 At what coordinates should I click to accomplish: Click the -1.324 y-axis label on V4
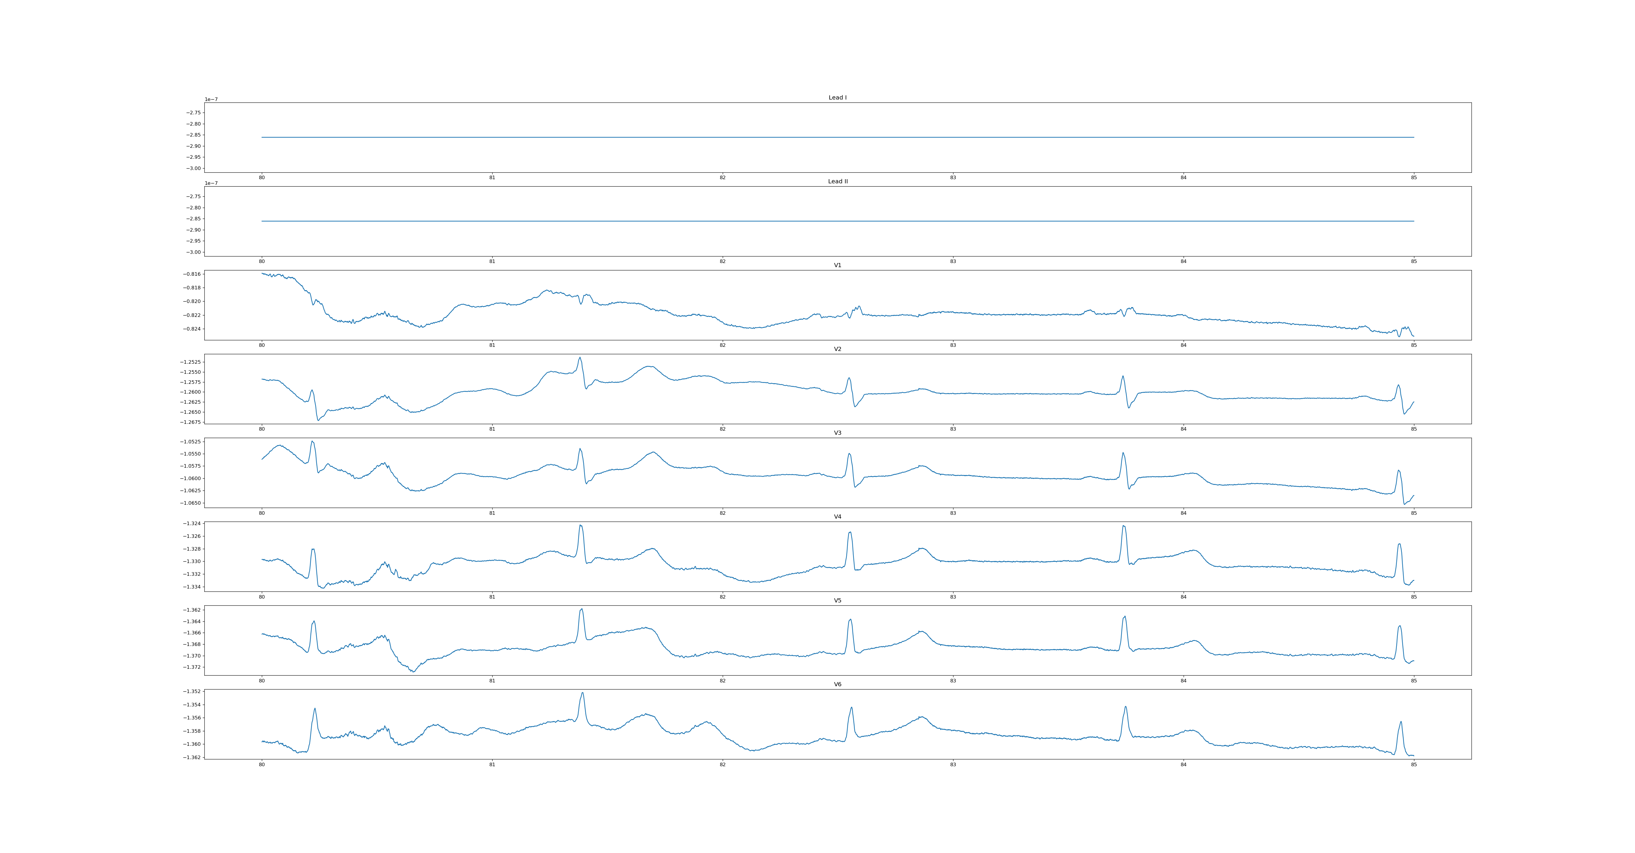point(192,524)
